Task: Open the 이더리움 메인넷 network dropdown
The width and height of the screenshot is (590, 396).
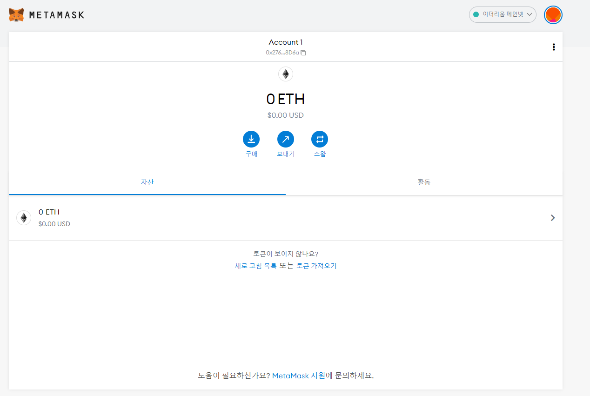Action: tap(503, 14)
